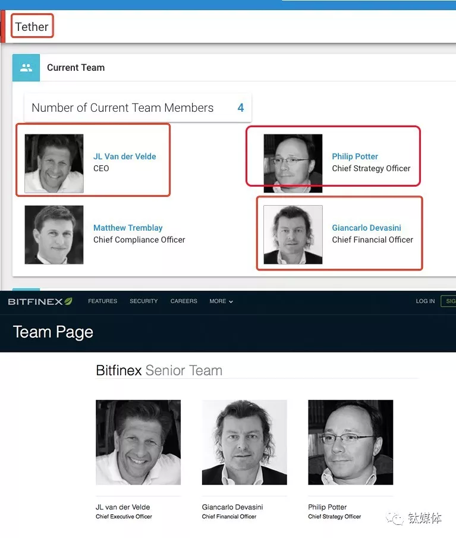Open the SECURITY menu item

[x=144, y=301]
